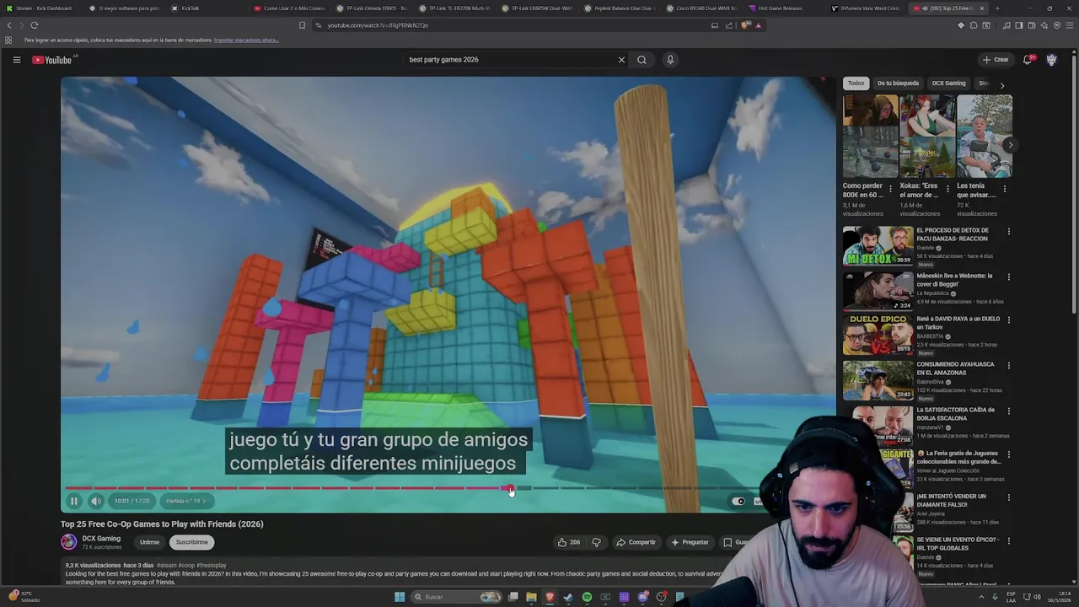This screenshot has width=1079, height=607.
Task: Open the DCX Gaming channel name link
Action: [x=101, y=539]
